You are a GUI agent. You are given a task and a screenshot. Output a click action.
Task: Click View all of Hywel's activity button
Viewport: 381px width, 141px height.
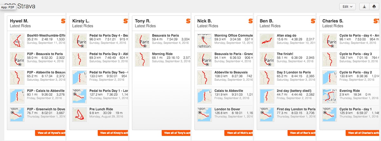[50, 133]
